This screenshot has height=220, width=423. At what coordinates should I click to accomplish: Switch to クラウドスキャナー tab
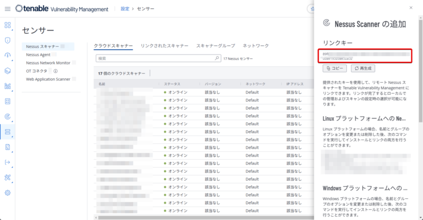coord(113,46)
